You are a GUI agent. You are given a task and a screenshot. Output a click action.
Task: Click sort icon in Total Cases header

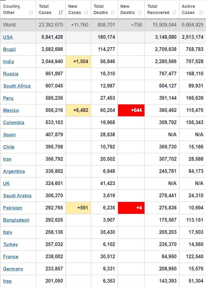pos(61,13)
